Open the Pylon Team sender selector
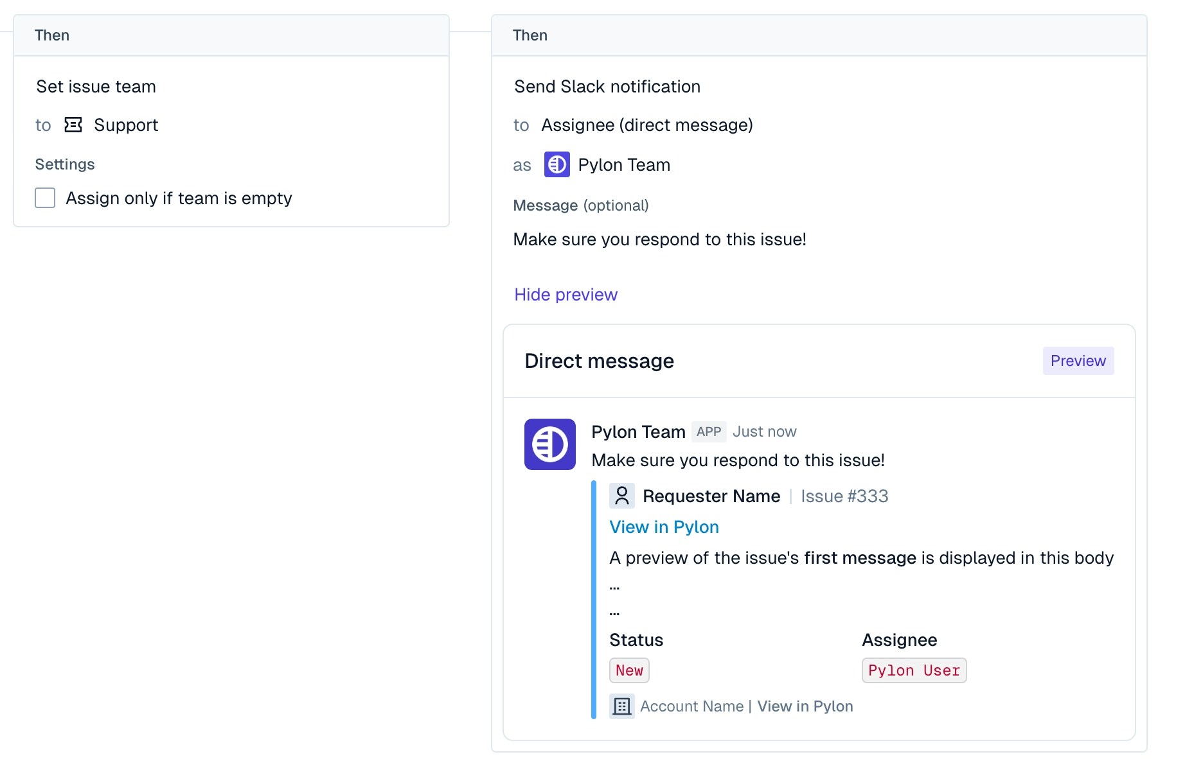Screen dimensions: 1194x759 pyautogui.click(x=607, y=165)
